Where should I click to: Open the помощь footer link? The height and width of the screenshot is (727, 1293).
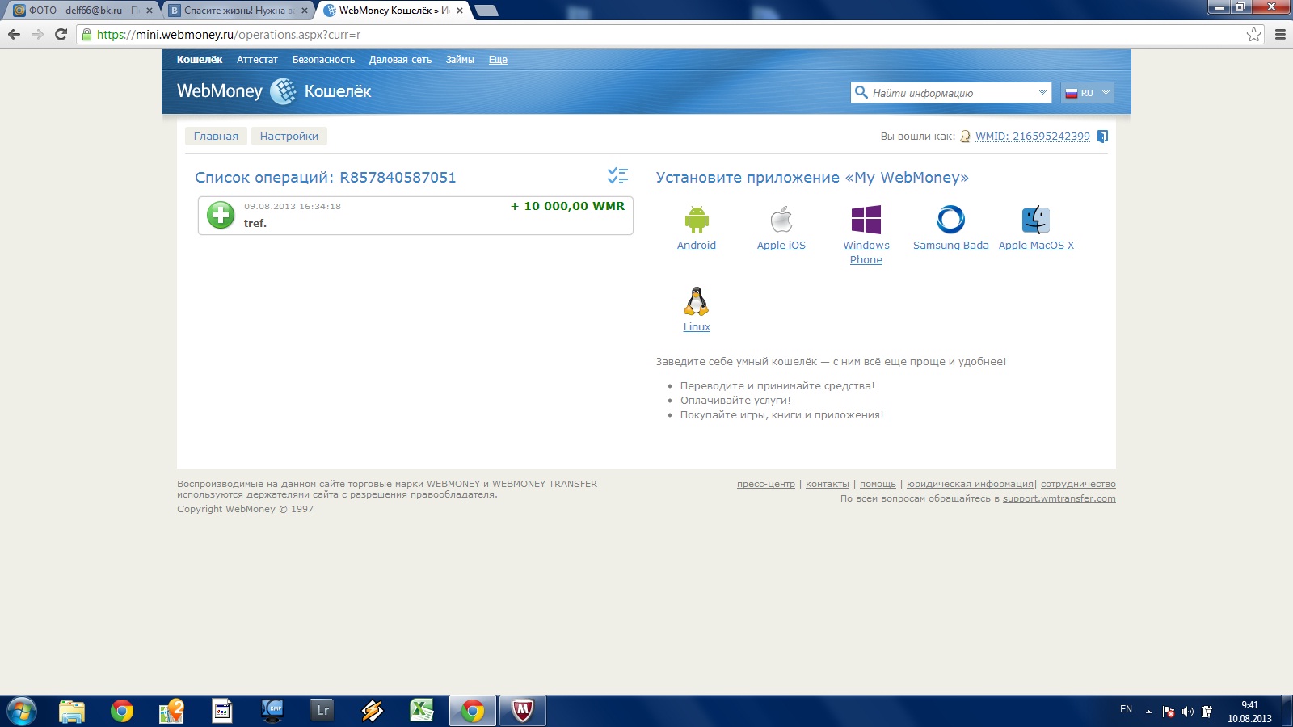coord(878,484)
